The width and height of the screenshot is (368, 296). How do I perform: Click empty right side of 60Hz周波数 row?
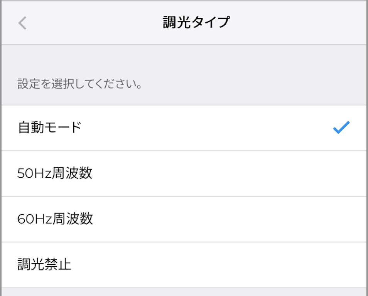pyautogui.click(x=309, y=219)
